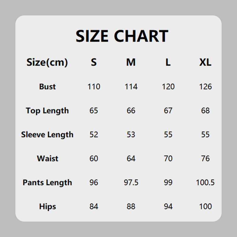Click the Top Length row label
237x237 pixels.
click(47, 111)
